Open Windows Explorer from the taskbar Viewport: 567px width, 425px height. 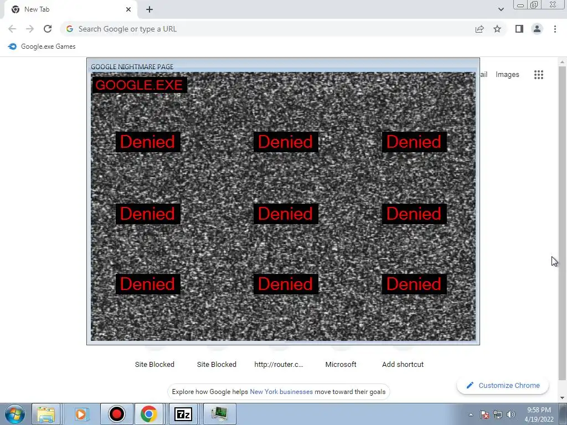[x=46, y=414]
